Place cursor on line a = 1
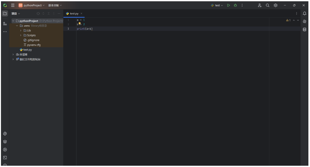Image resolution: width=310 pixels, height=167 pixels. [81, 20]
